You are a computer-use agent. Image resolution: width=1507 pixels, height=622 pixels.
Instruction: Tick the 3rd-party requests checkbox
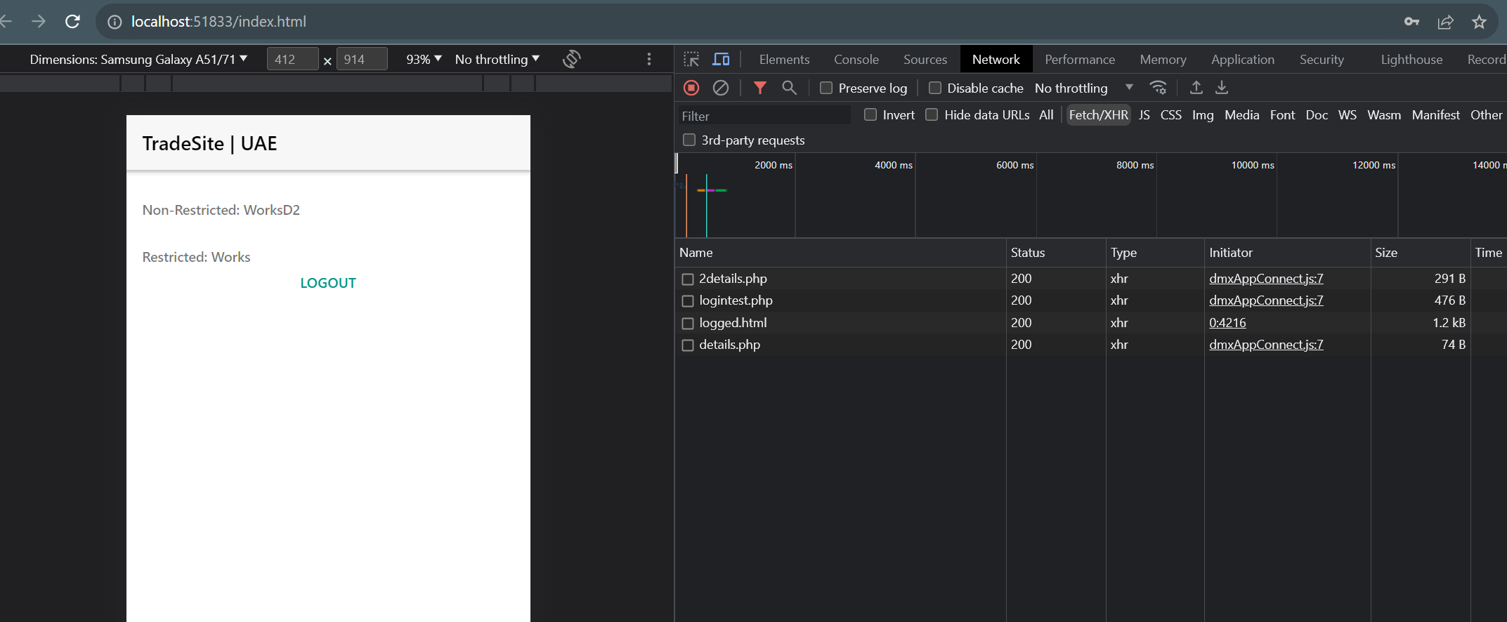(689, 140)
